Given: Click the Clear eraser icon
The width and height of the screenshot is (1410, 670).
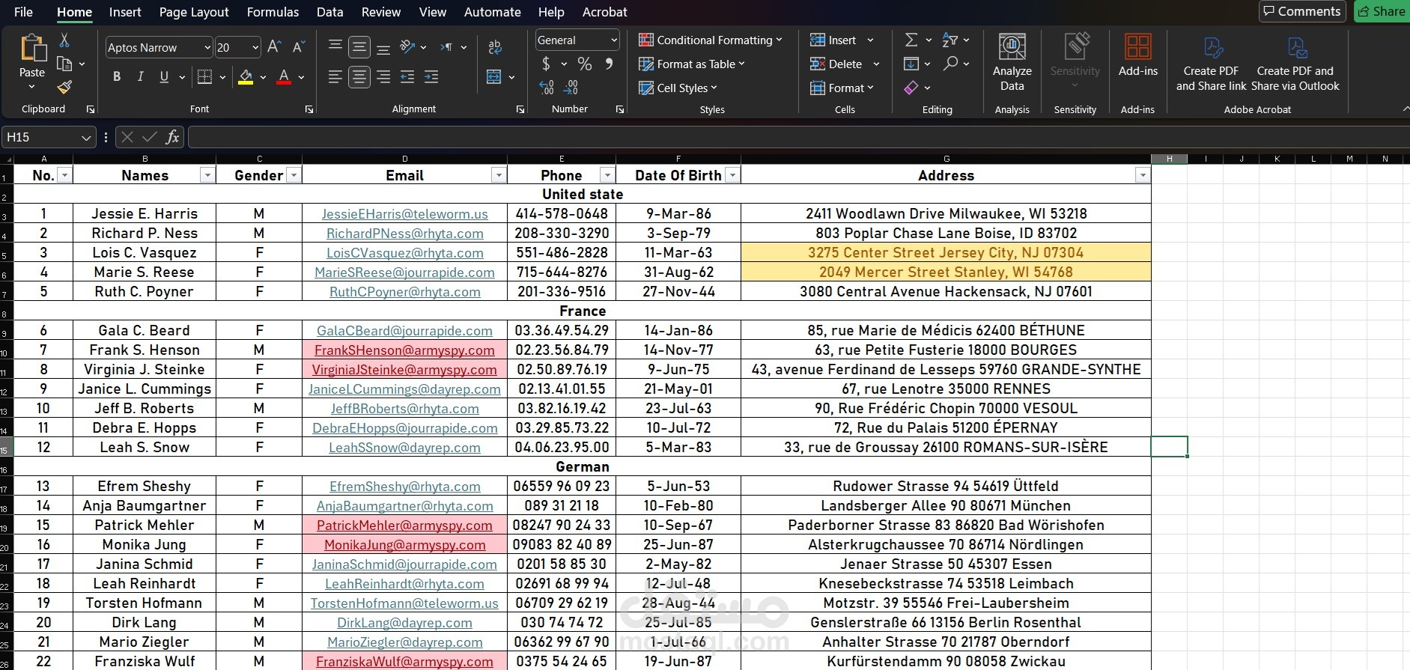Looking at the screenshot, I should pyautogui.click(x=911, y=88).
